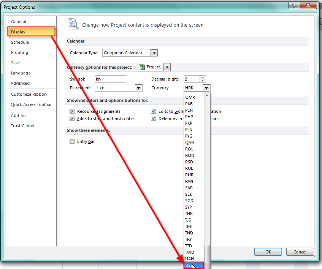Toggle Edits to start and finish dates
The height and width of the screenshot is (269, 322).
click(72, 119)
